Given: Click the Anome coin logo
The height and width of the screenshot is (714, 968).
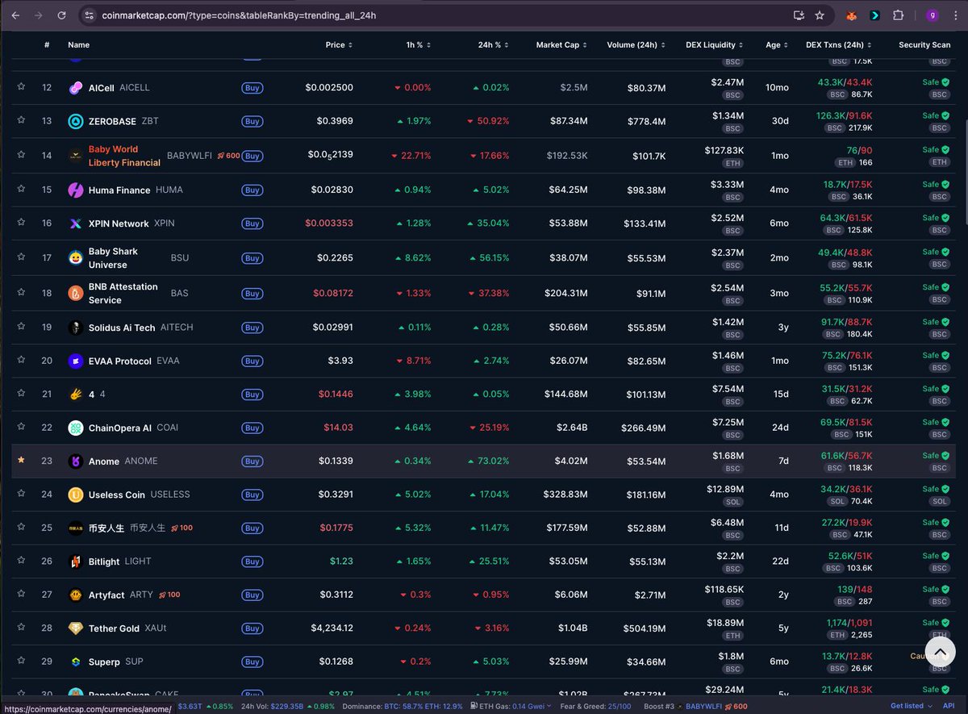Looking at the screenshot, I should [75, 461].
